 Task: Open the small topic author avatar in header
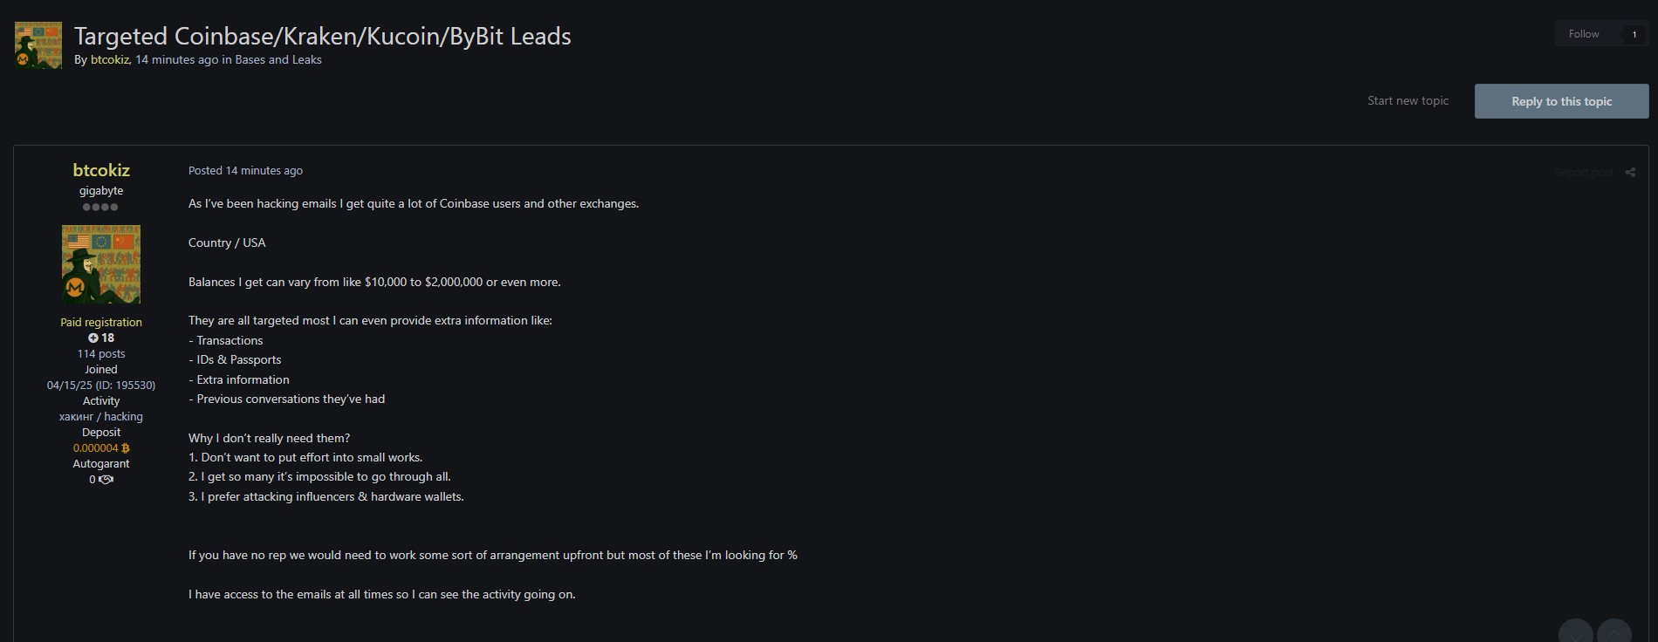(x=38, y=45)
